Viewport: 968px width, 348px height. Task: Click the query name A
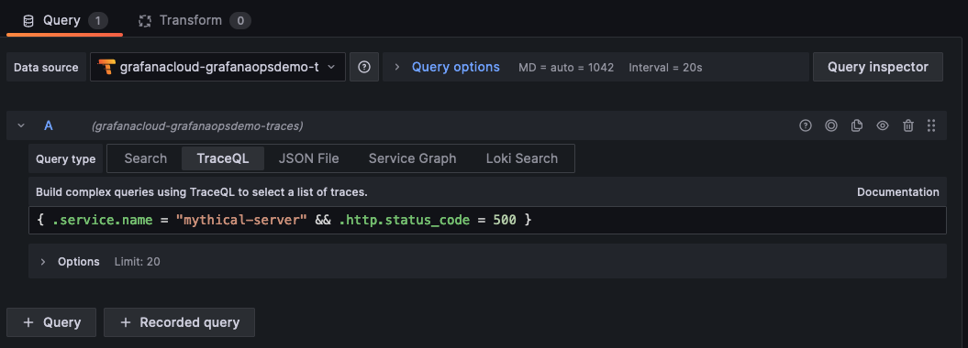48,125
